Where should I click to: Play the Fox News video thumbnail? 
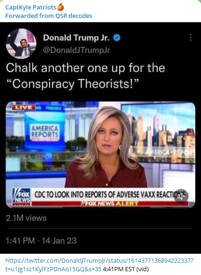coord(100,155)
